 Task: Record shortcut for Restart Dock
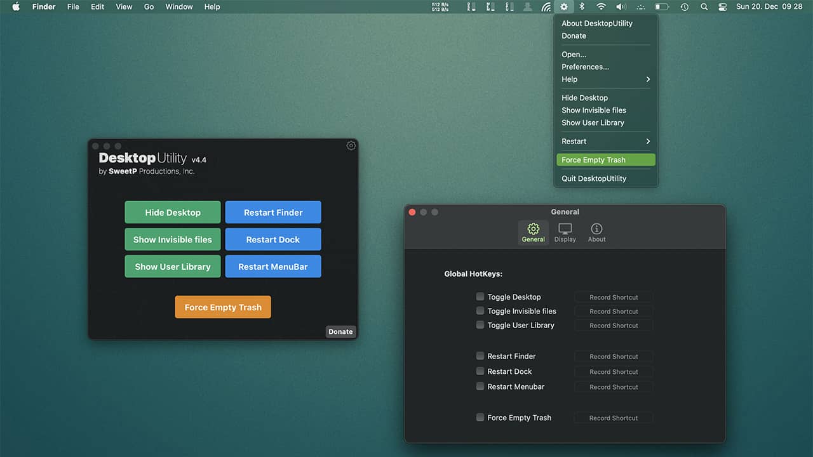[614, 371]
